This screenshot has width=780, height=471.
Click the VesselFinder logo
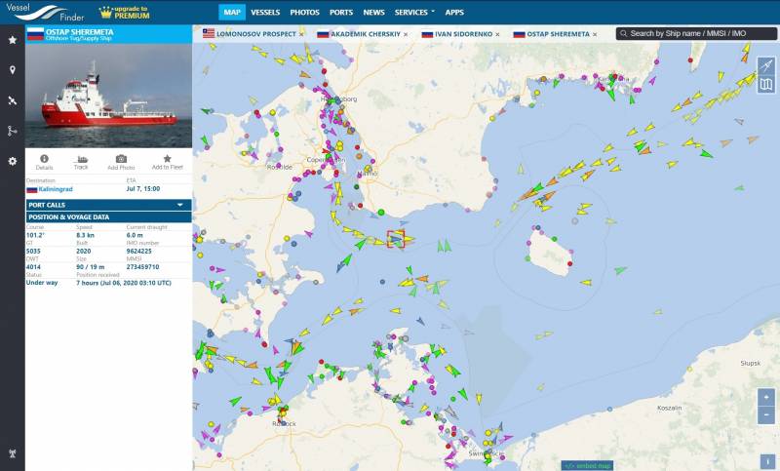45,13
